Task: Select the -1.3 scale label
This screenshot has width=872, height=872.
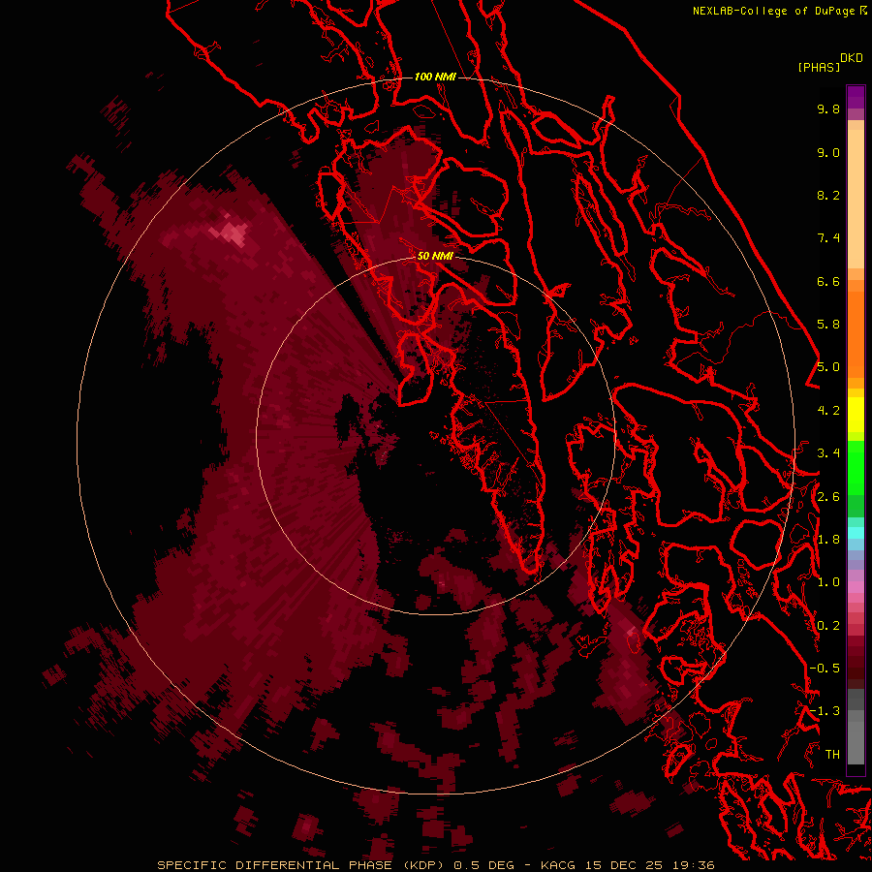Action: click(x=825, y=711)
